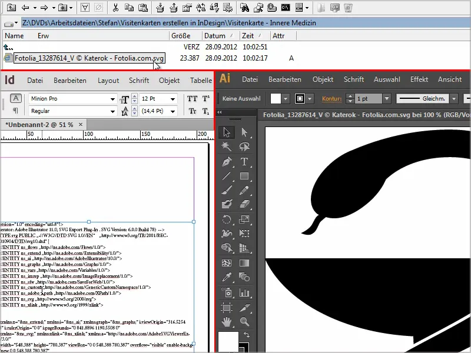471x353 pixels.
Task: Select the Type tool in Illustrator
Action: click(x=244, y=161)
